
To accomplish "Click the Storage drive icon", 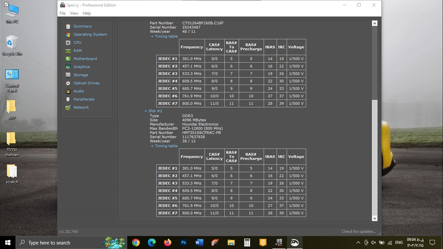I will (x=68, y=75).
